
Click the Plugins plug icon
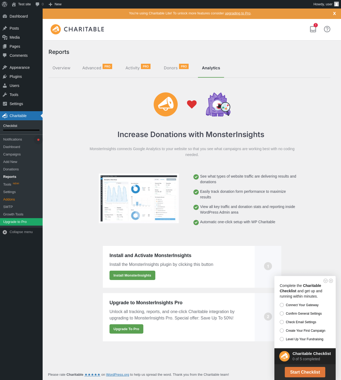[5, 77]
